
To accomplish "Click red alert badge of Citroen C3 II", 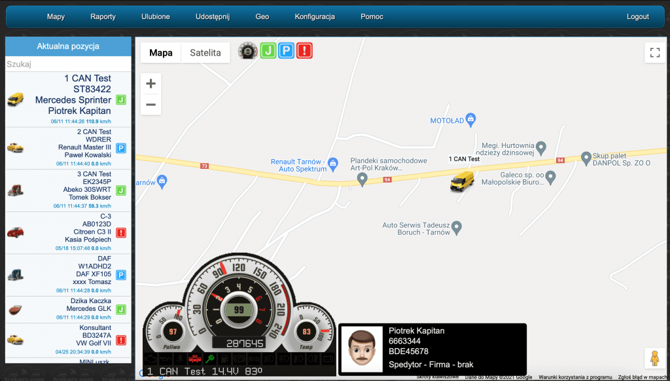I will coord(121,232).
